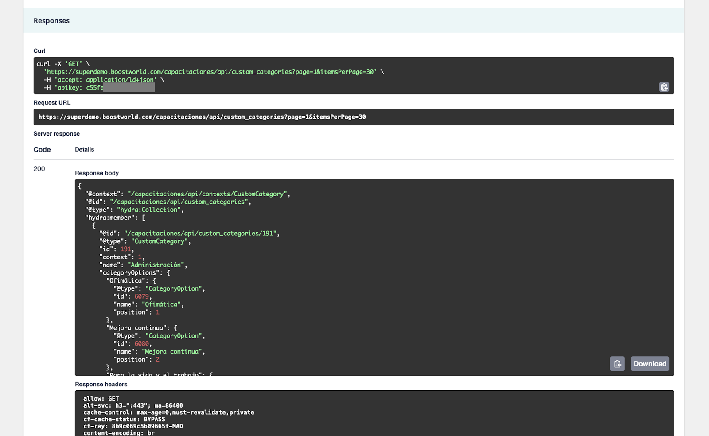Click the "Ofimática" object key
This screenshot has width=709, height=436.
(x=126, y=280)
